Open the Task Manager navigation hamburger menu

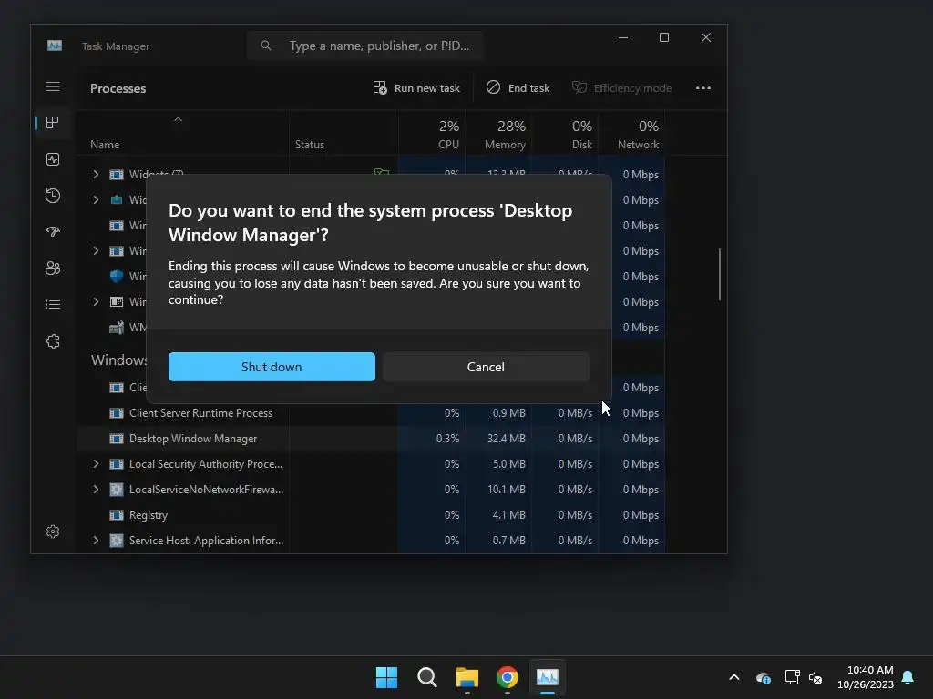pos(53,86)
